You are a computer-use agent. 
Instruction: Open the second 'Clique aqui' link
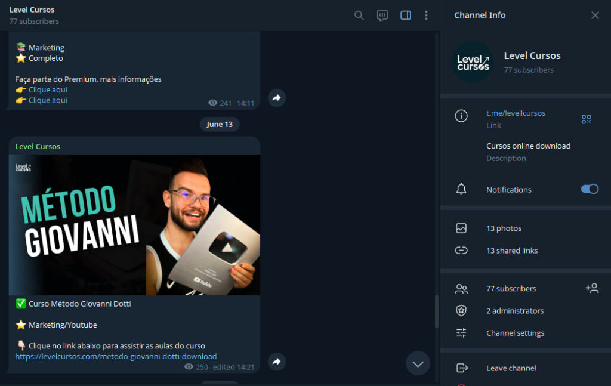tap(48, 100)
